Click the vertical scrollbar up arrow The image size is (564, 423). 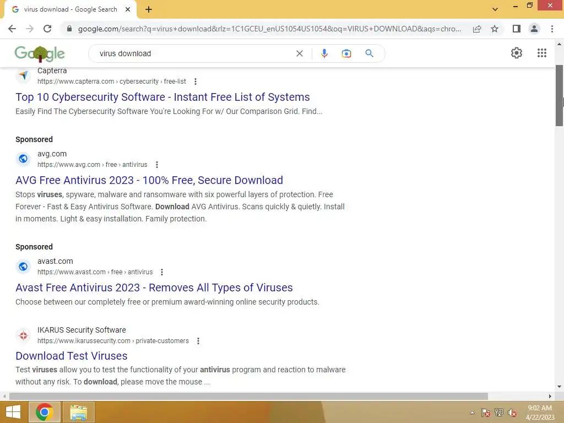[x=559, y=44]
